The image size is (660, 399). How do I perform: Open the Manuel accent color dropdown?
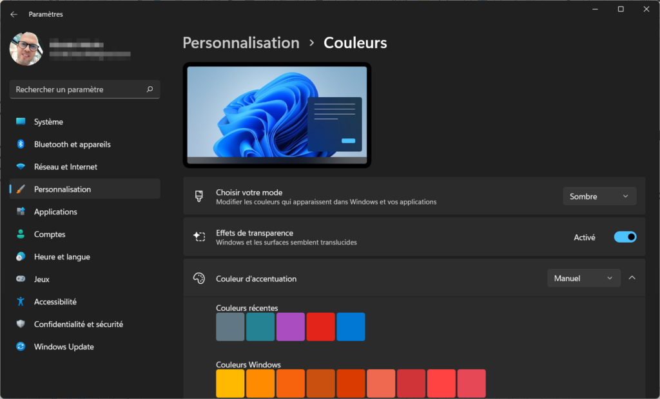584,278
